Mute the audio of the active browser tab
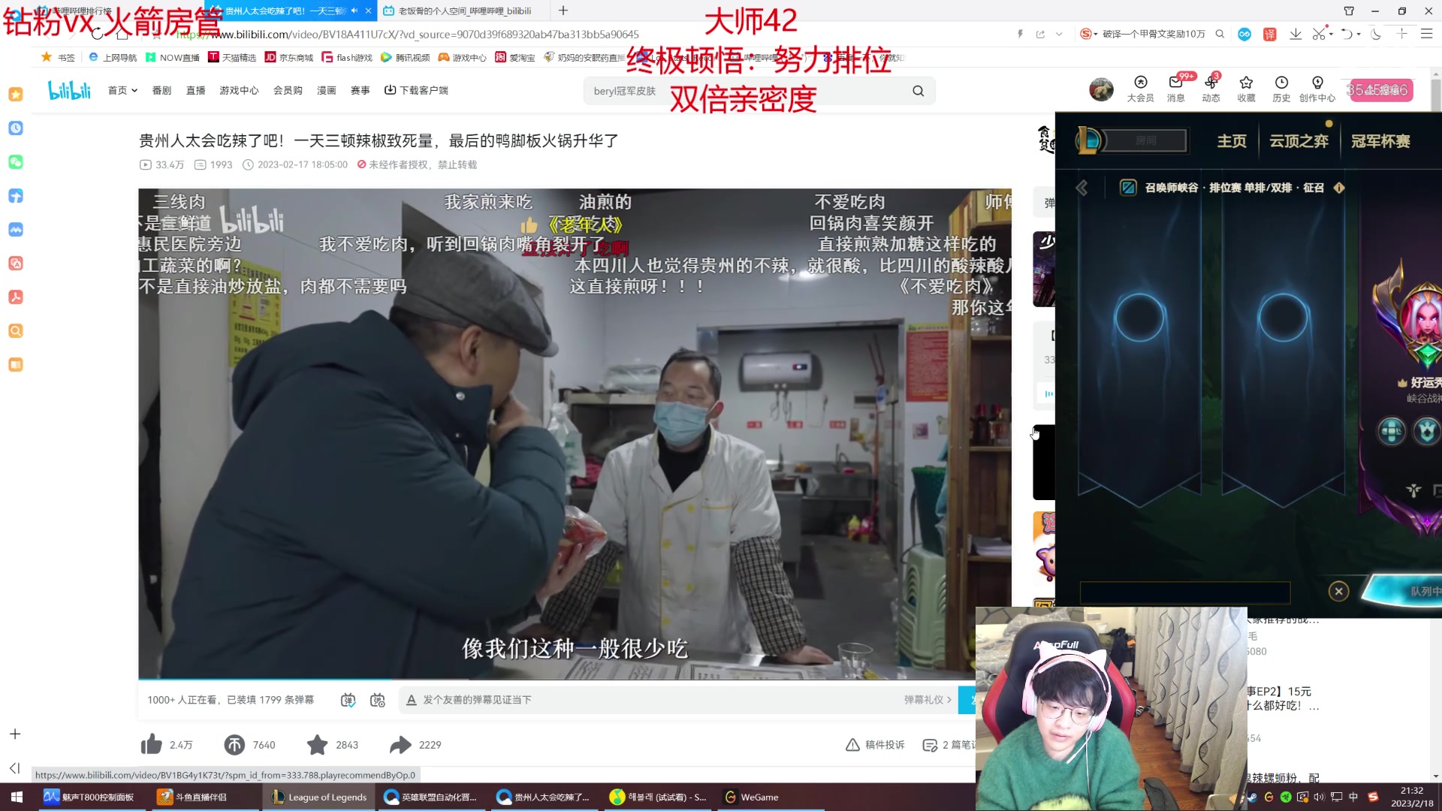 click(x=354, y=11)
